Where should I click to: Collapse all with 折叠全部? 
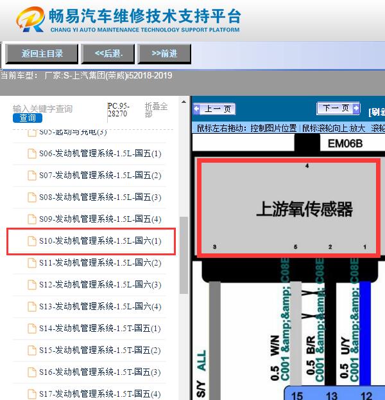click(157, 109)
